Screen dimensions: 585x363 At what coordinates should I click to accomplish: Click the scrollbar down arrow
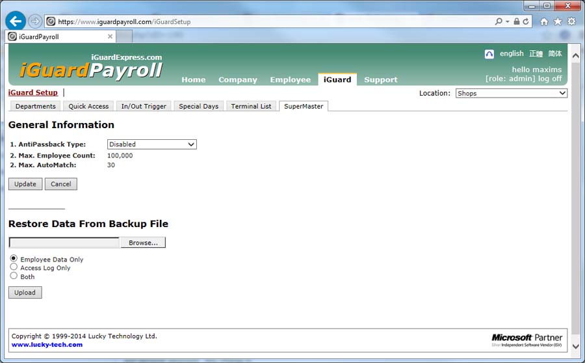pos(576,346)
